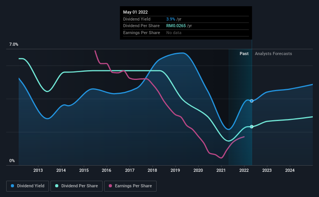Click the RM0.0265 Dividend Per Share tooltip value
Viewport: 319px width, 197px height.
click(176, 26)
